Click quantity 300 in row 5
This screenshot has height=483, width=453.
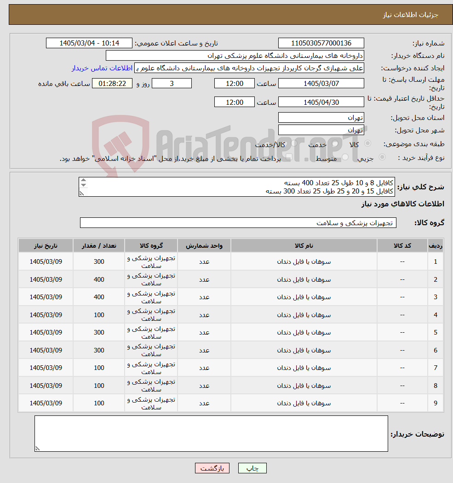(x=99, y=332)
